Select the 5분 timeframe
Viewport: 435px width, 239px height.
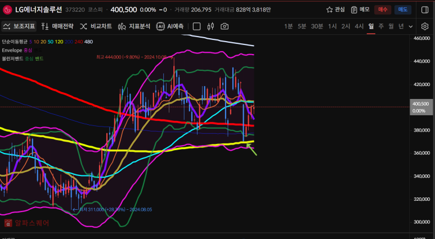coord(302,26)
